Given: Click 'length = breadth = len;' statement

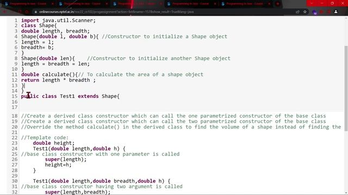Looking at the screenshot, I should point(55,64).
